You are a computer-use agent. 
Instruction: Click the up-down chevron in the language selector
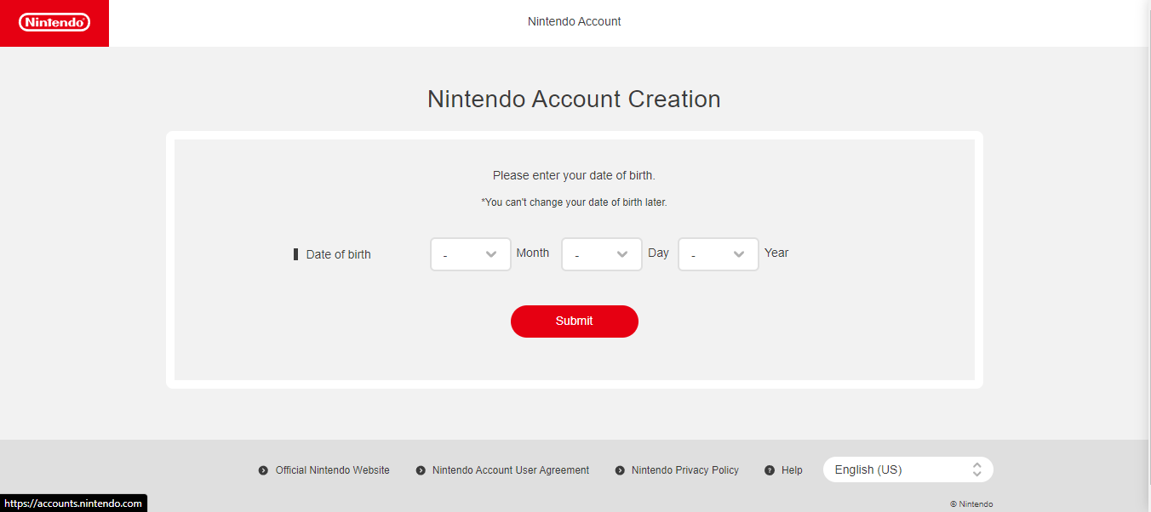tap(977, 469)
